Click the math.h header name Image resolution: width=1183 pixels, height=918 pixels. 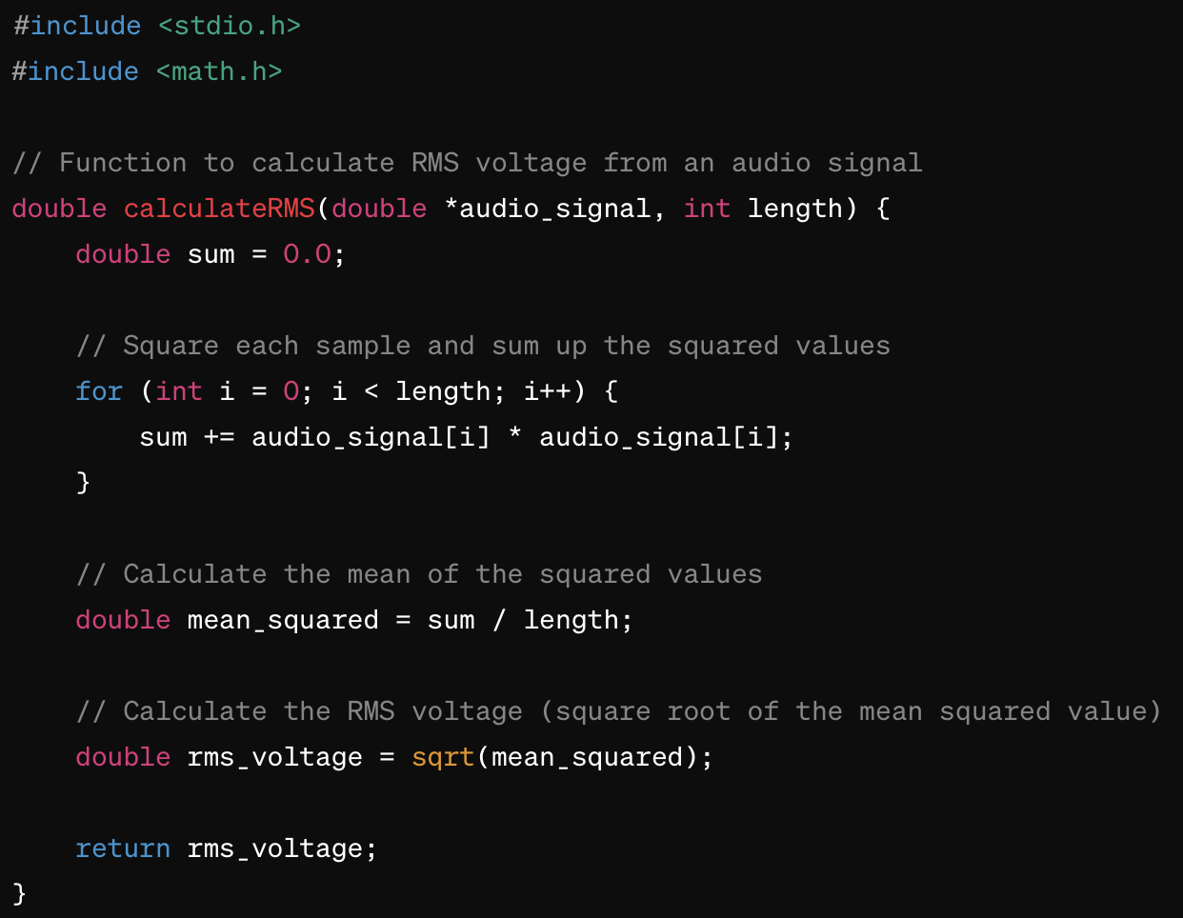point(219,71)
